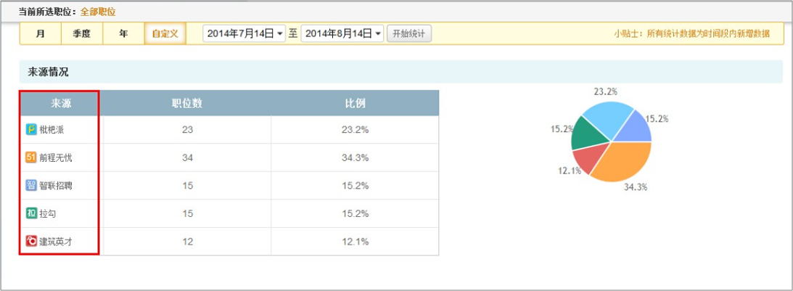Click the 来源 column header
This screenshot has height=291, width=793.
[x=61, y=103]
